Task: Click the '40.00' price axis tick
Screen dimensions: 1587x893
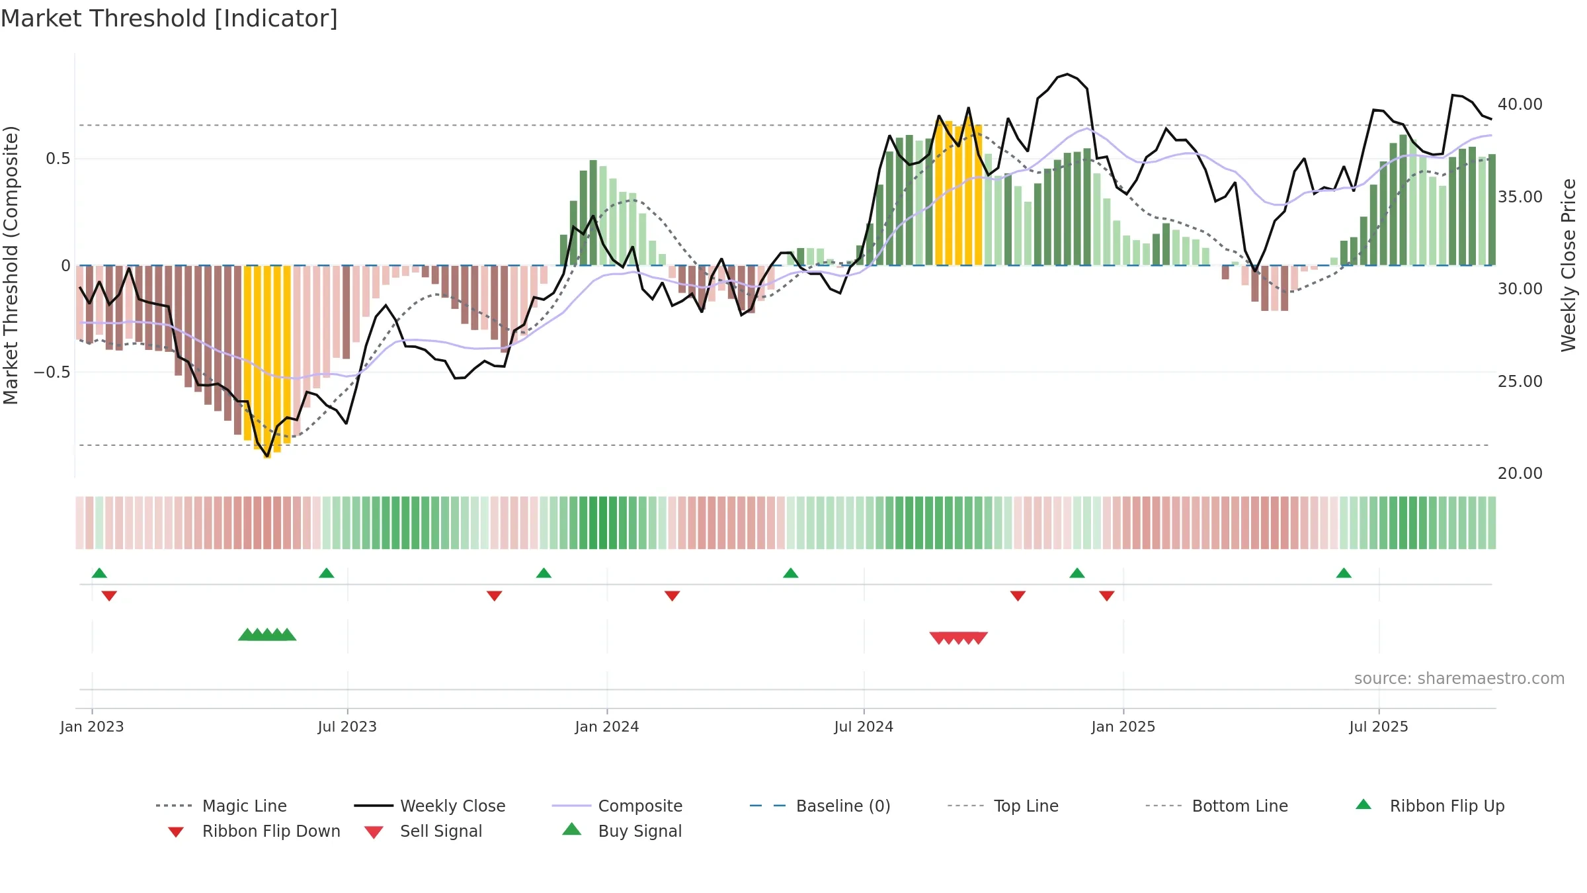Action: pyautogui.click(x=1520, y=105)
